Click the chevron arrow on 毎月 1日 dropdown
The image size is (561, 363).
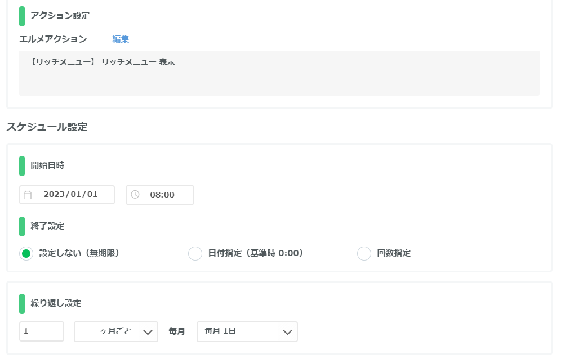click(287, 332)
